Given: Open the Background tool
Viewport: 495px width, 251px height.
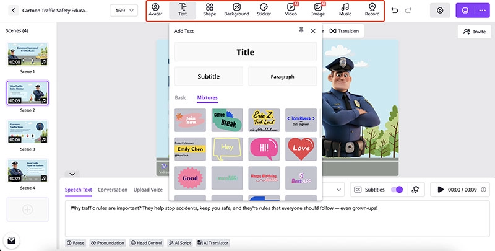Looking at the screenshot, I should point(236,10).
